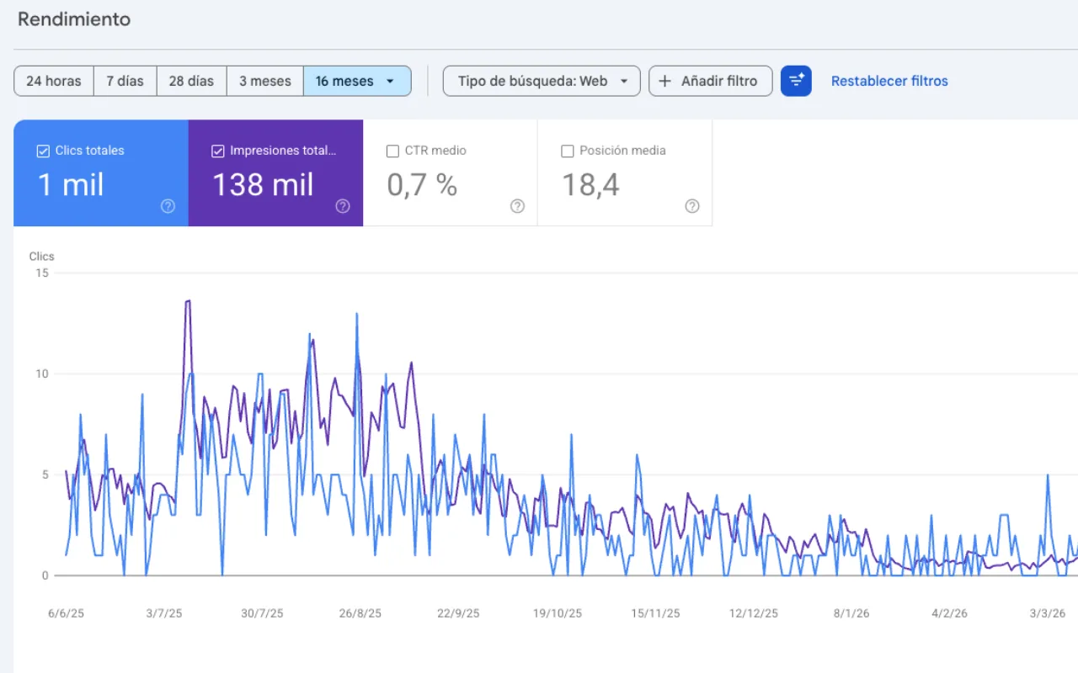This screenshot has width=1078, height=673.
Task: Select the 7 días range
Action: point(125,81)
